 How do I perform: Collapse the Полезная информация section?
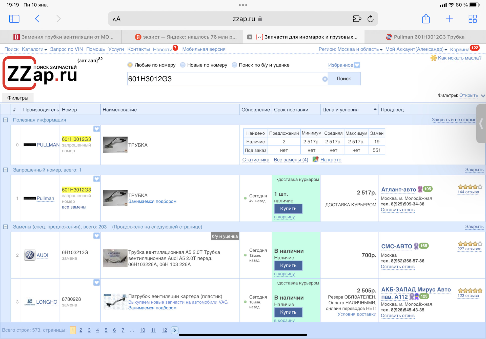pos(6,120)
